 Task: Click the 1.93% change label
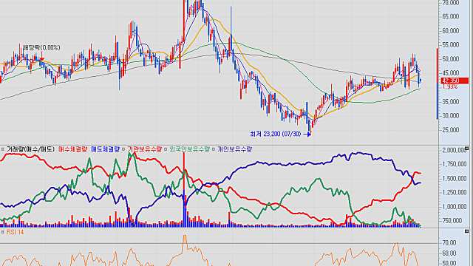click(x=450, y=87)
